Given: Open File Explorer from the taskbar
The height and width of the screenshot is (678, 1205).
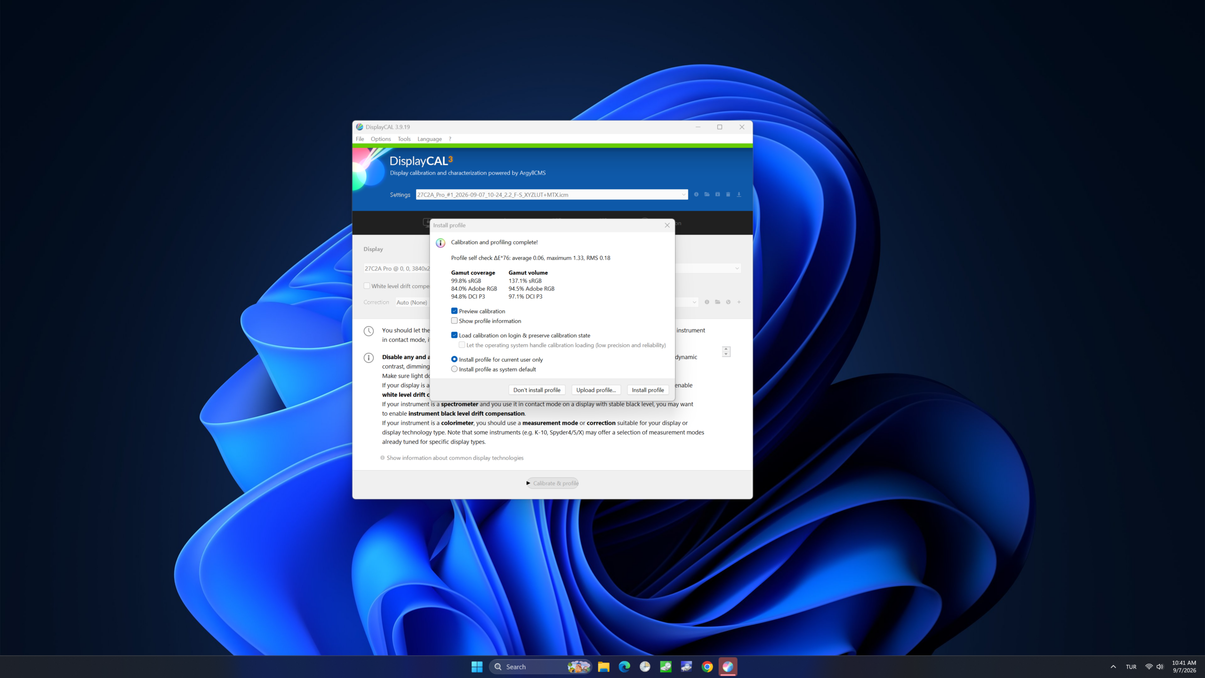Looking at the screenshot, I should coord(603,667).
